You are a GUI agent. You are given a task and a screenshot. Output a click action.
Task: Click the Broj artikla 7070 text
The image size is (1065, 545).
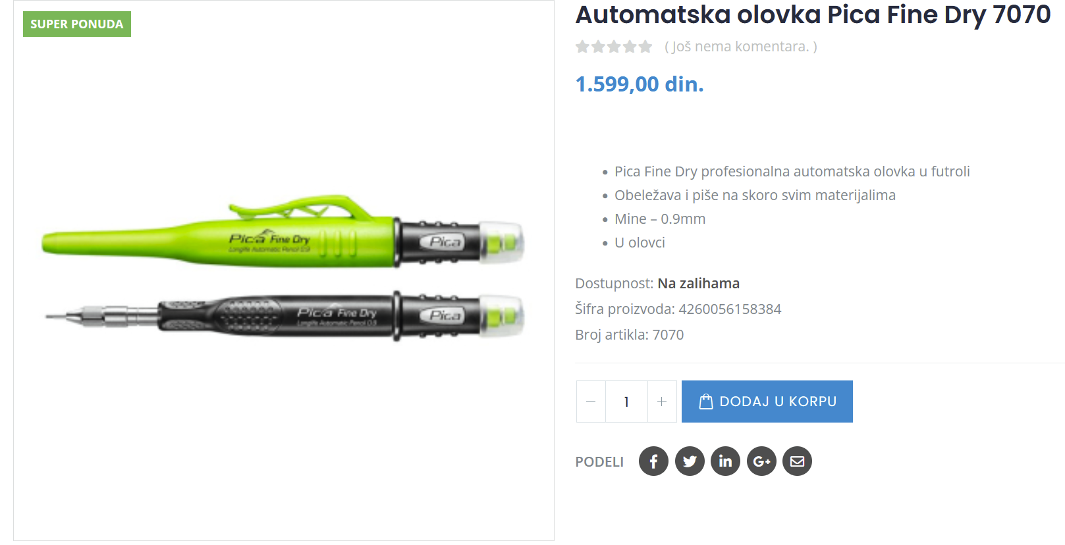[x=630, y=335]
